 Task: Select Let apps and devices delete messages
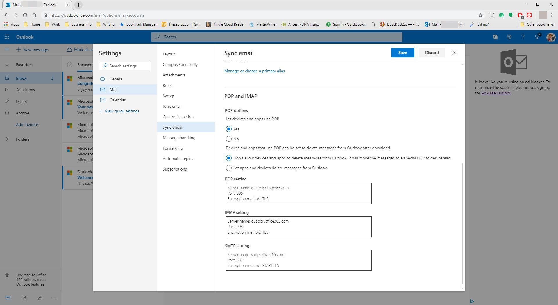click(x=229, y=168)
